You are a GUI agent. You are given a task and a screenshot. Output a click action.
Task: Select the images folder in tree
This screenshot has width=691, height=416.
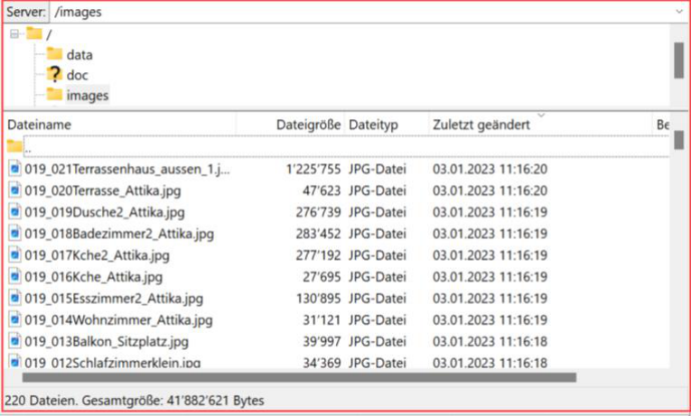(88, 95)
